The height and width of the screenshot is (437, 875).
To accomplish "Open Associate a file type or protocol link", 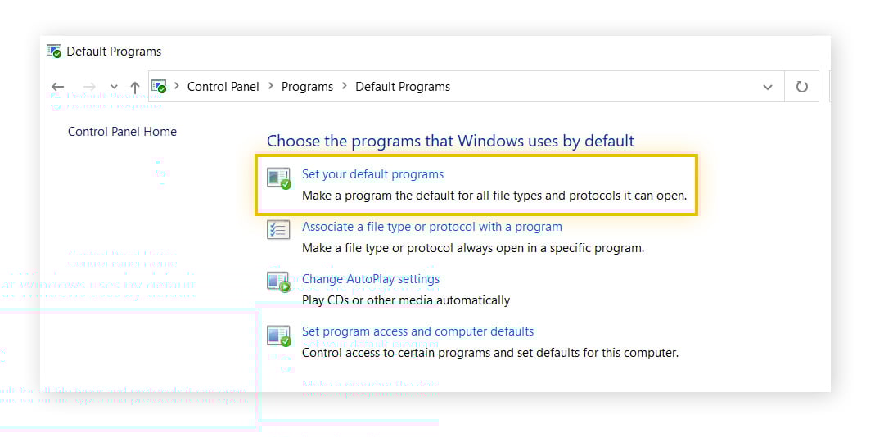I will tap(431, 227).
